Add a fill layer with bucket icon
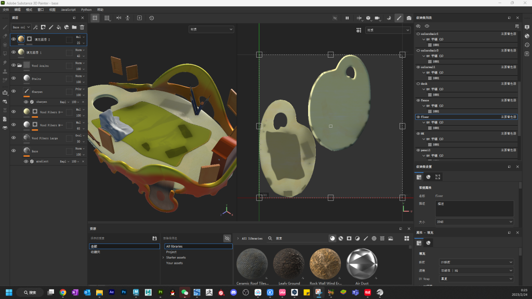The image size is (532, 299). pos(59,27)
